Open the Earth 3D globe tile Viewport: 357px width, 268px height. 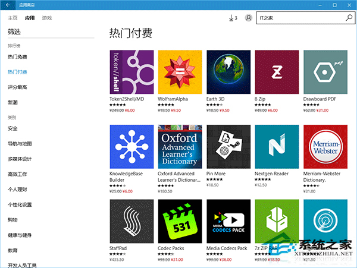[228, 72]
